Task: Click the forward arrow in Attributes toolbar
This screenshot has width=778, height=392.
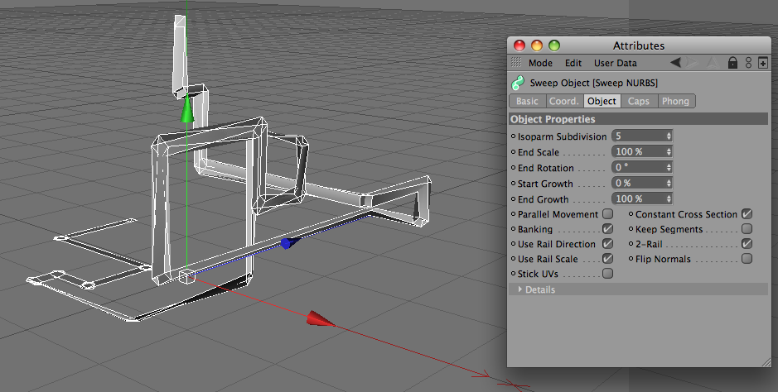Action: click(692, 62)
